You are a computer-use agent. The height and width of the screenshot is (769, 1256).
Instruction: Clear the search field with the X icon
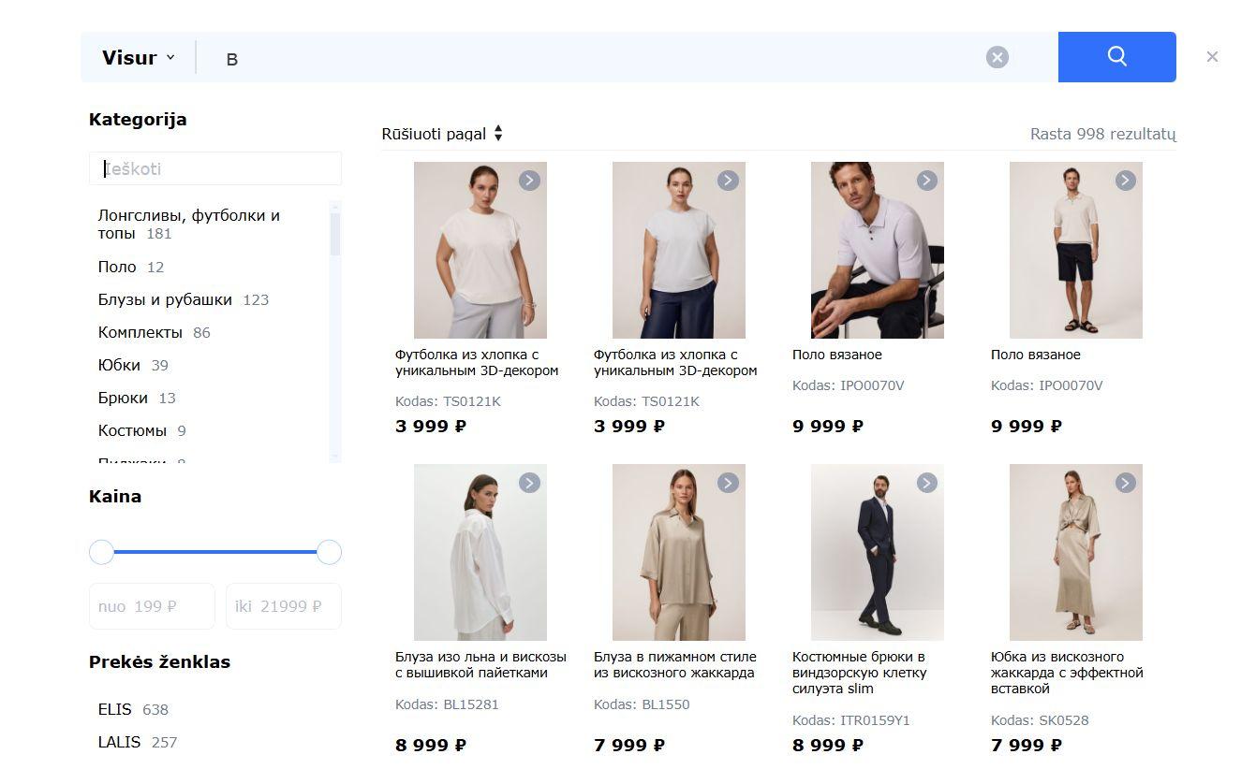(x=997, y=57)
